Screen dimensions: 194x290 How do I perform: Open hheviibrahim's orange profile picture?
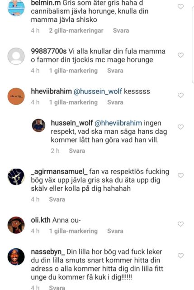coord(16,97)
